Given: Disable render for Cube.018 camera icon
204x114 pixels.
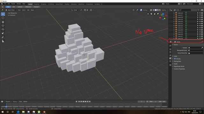Looking at the screenshot, I should click(202, 17).
